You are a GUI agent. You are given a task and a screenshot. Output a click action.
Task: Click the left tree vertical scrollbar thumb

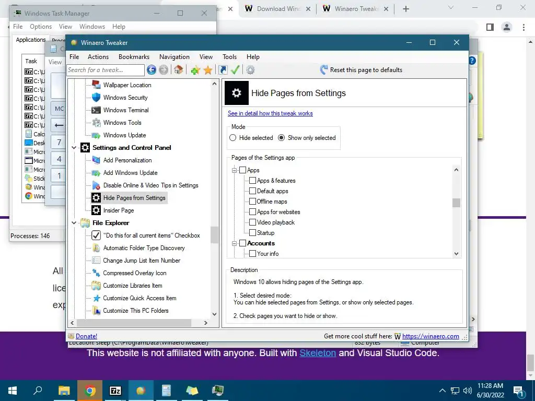(x=214, y=235)
